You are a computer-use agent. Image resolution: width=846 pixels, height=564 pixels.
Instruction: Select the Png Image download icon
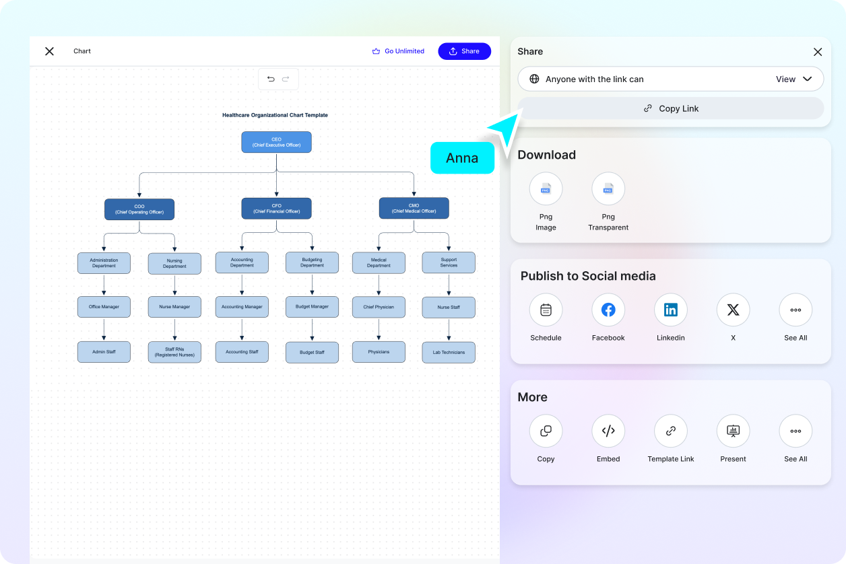[x=546, y=188]
